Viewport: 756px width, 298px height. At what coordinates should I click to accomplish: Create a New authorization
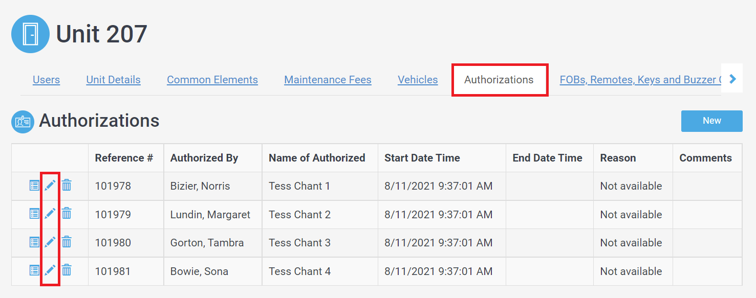click(711, 121)
